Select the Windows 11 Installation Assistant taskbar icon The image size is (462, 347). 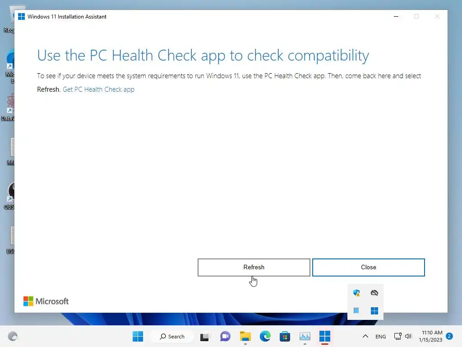tap(325, 336)
